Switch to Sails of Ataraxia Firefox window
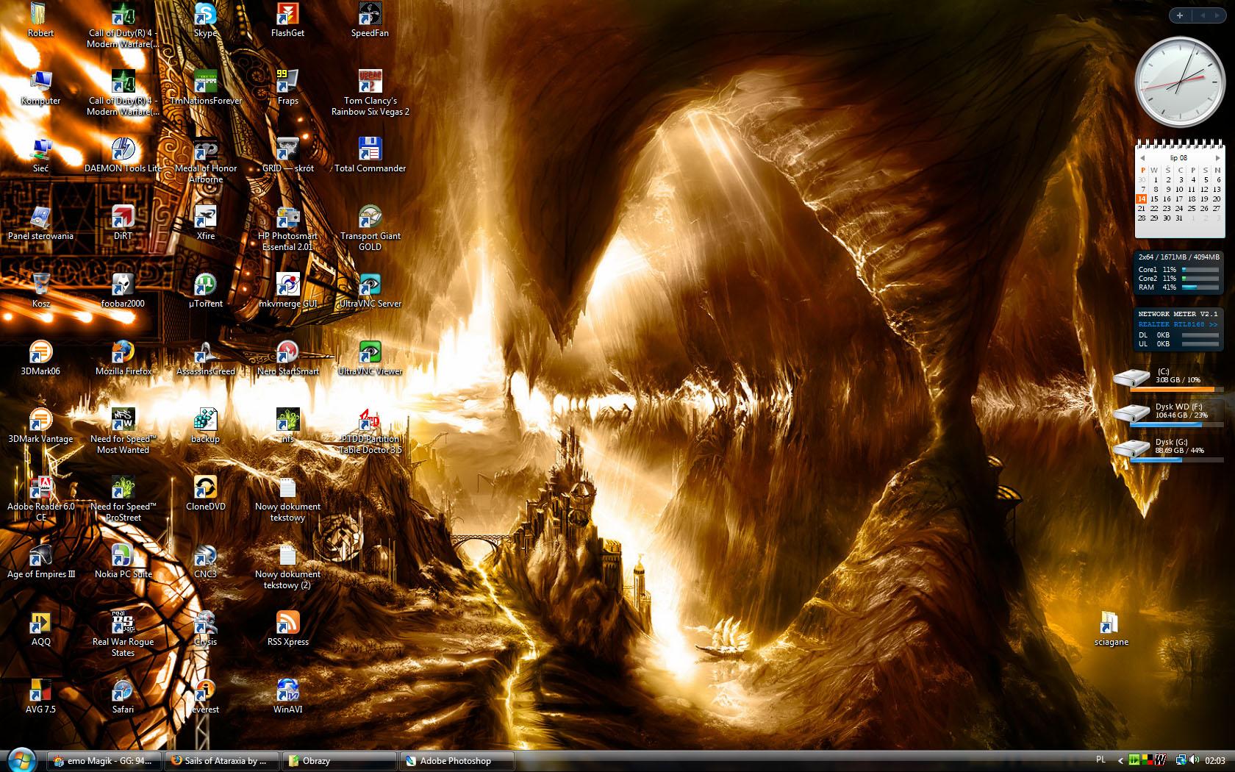1235x772 pixels. coord(221,761)
